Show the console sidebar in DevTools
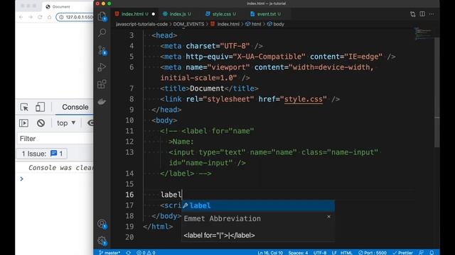 [23, 123]
